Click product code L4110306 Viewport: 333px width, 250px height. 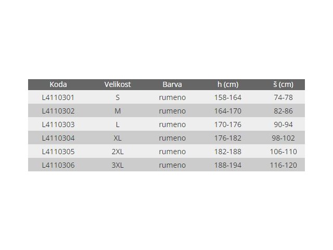click(58, 165)
